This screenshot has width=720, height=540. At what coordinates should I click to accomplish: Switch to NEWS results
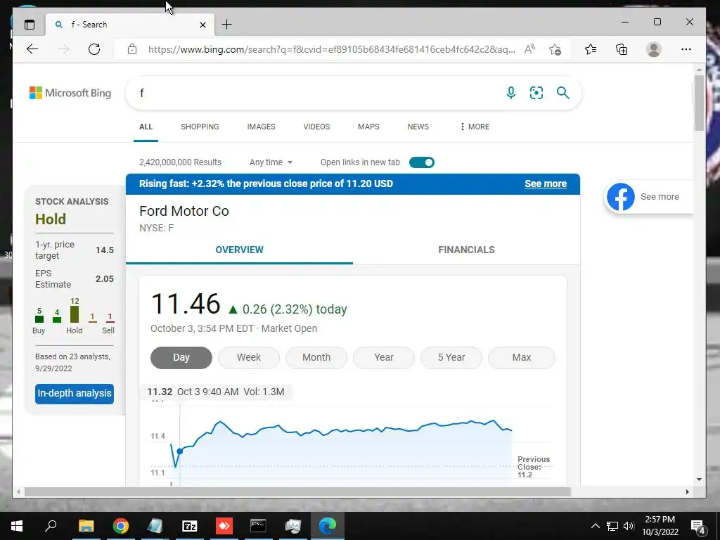(x=418, y=127)
